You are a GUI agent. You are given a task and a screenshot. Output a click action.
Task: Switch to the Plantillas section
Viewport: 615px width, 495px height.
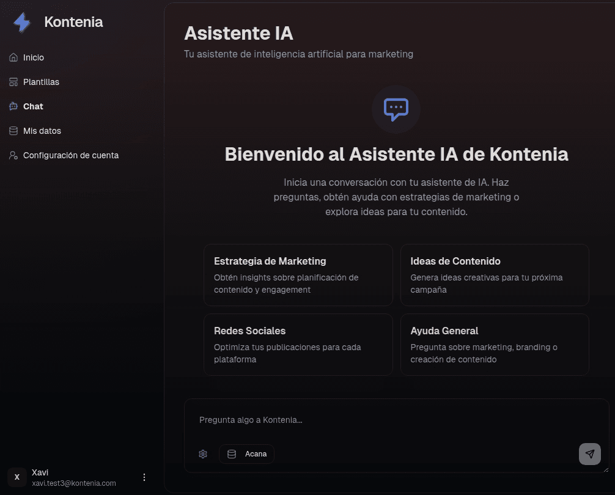[40, 81]
